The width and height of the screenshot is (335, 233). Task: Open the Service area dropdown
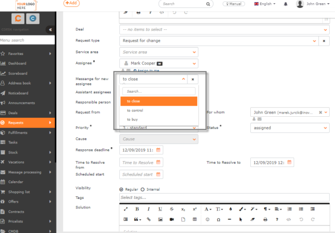(x=159, y=52)
